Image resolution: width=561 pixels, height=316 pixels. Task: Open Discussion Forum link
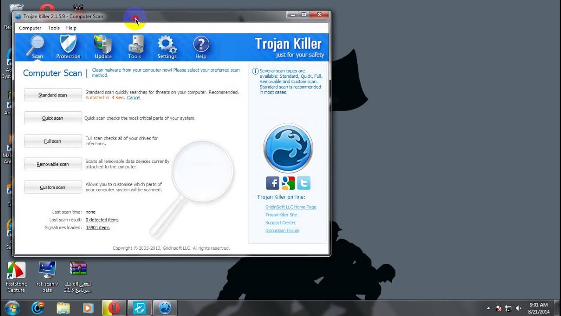(282, 231)
